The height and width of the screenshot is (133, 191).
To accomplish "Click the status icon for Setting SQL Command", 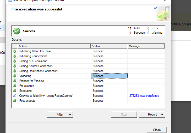I will pyautogui.click(x=15, y=61).
